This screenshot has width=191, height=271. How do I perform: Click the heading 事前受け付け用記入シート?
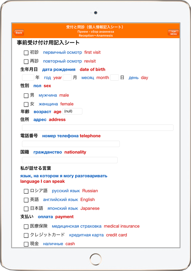point(48,43)
